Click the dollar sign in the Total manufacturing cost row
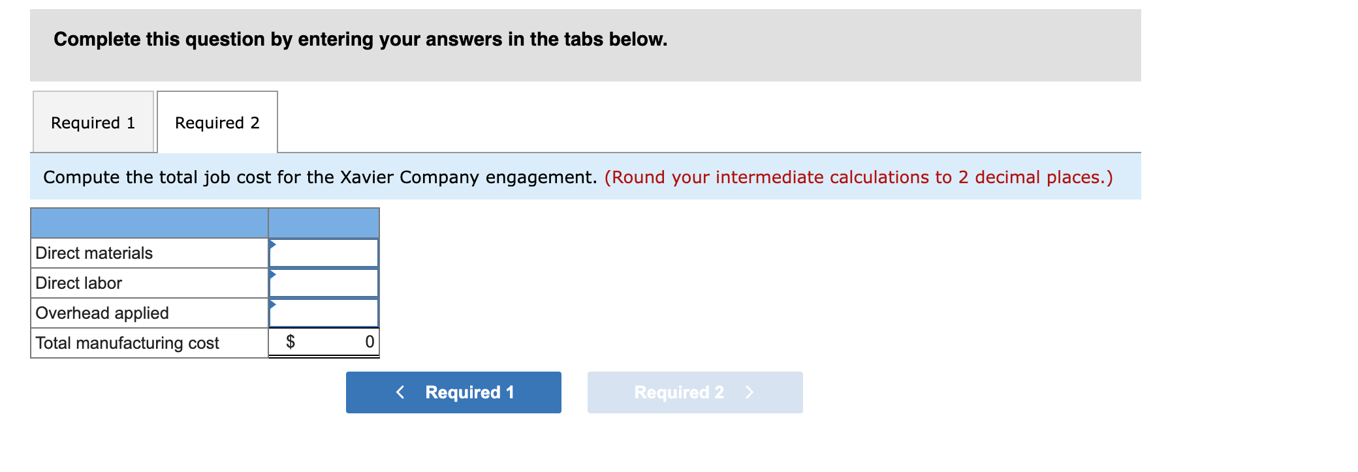Viewport: 1358px width, 472px height. 290,342
